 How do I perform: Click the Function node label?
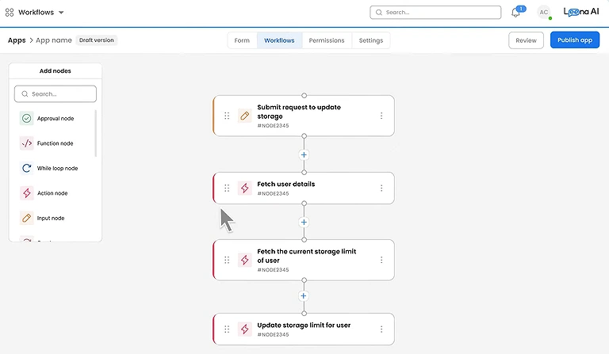(x=56, y=143)
